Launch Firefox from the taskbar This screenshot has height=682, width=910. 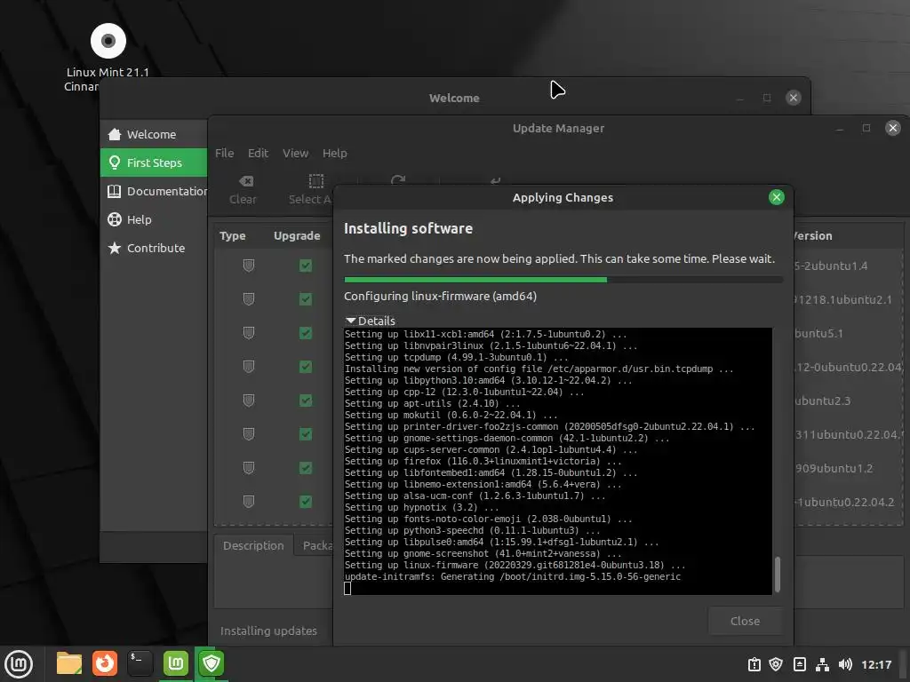click(x=105, y=663)
